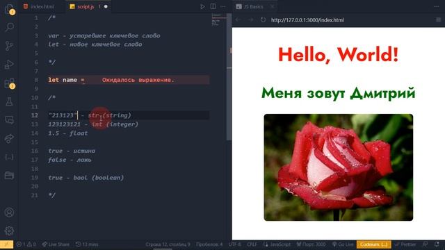Open notifications bell in status bar
Viewport: 445px width, 250px height.
[x=437, y=244]
